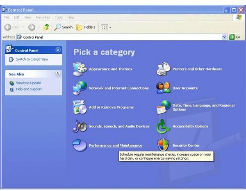Click the Network and Internet Connections globe icon

pos(80,88)
